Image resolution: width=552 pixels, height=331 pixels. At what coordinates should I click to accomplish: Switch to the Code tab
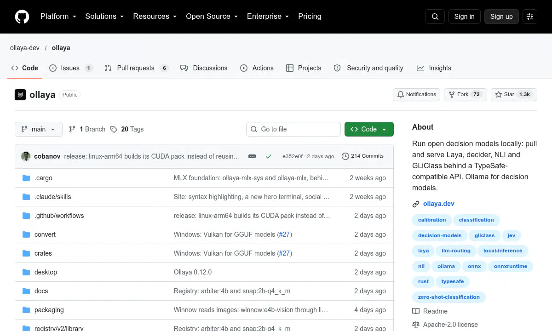[25, 68]
